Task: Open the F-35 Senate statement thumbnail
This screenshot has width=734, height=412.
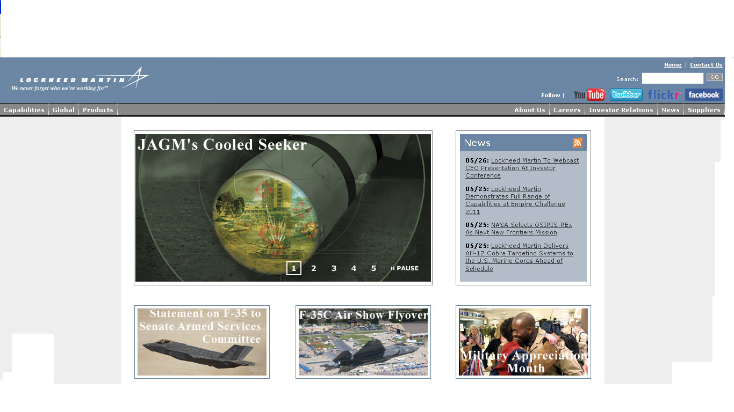Action: click(202, 342)
